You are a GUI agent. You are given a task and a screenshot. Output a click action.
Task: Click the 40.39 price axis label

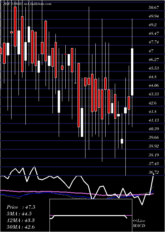coord(154,129)
